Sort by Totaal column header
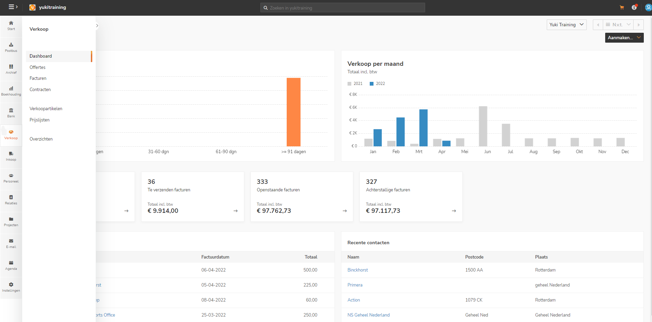This screenshot has width=652, height=322. [x=311, y=257]
